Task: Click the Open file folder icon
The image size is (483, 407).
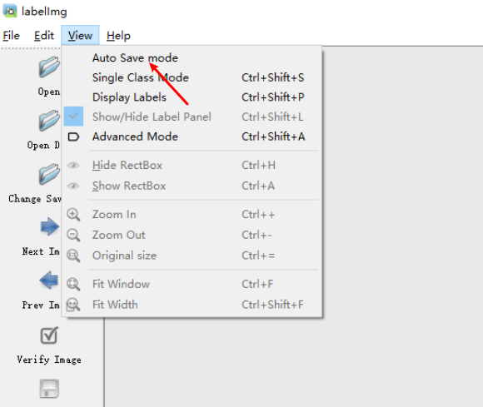Action: point(49,67)
